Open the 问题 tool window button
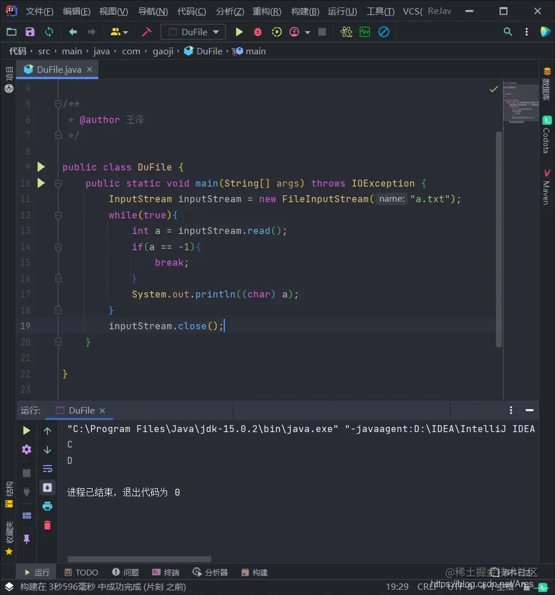The height and width of the screenshot is (595, 555). click(125, 572)
